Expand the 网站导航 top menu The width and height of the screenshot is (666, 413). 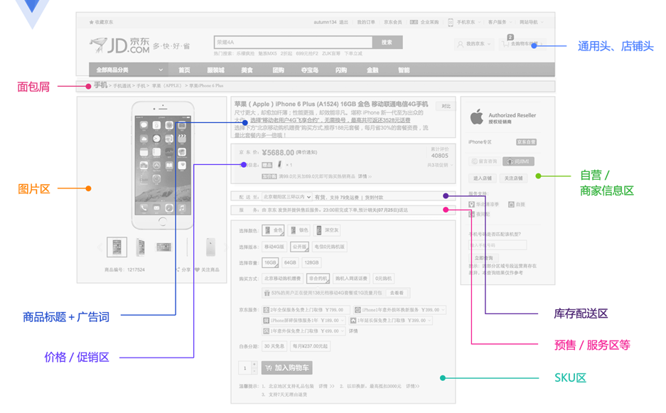click(x=531, y=22)
